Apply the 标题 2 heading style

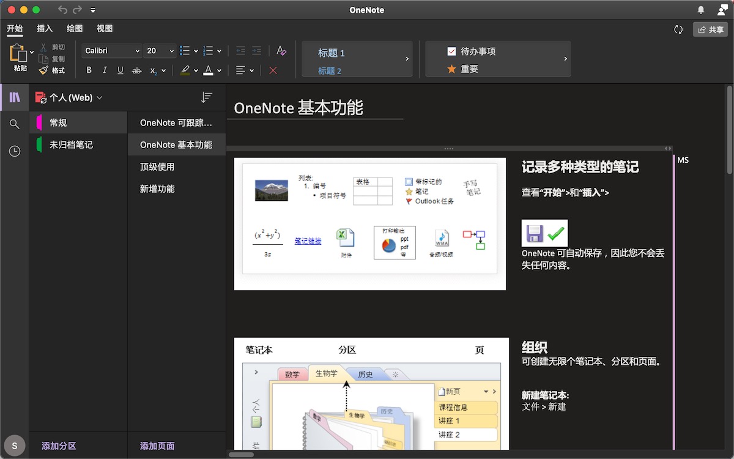click(330, 71)
